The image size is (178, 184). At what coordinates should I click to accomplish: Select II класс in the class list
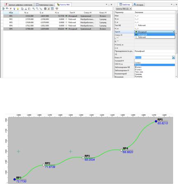(155, 65)
